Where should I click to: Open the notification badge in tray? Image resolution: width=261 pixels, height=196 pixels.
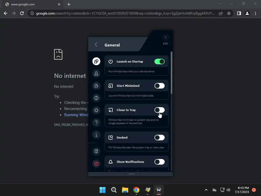(254, 190)
